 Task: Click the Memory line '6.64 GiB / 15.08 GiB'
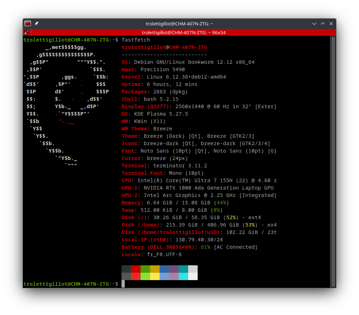pyautogui.click(x=175, y=203)
